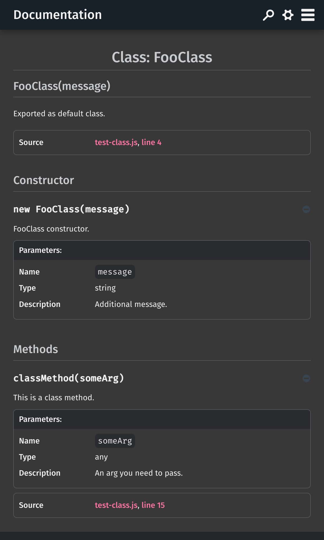The width and height of the screenshot is (324, 540).
Task: Click the "Class: FooClass" page heading
Action: pos(162,57)
